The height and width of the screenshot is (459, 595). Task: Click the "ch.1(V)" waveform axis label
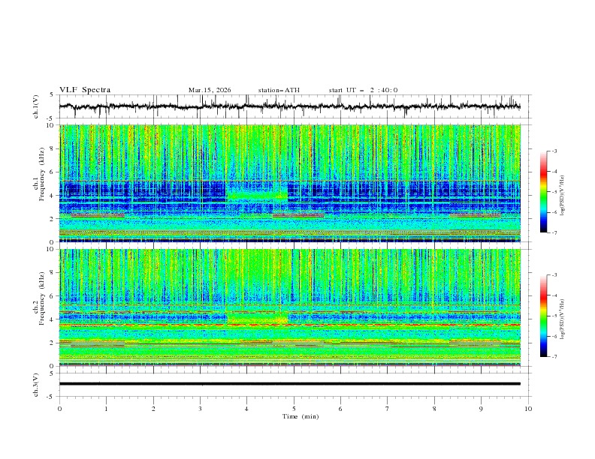(36, 106)
